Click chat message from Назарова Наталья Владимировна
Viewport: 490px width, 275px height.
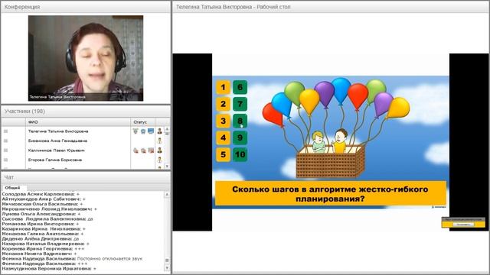46,244
